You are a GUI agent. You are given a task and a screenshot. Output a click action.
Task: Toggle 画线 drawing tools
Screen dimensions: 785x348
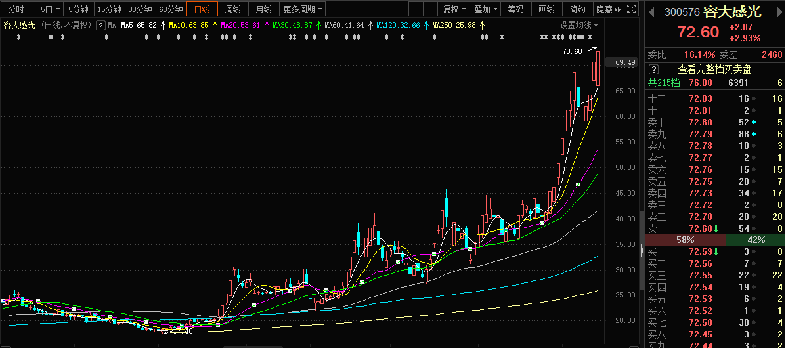pyautogui.click(x=547, y=9)
